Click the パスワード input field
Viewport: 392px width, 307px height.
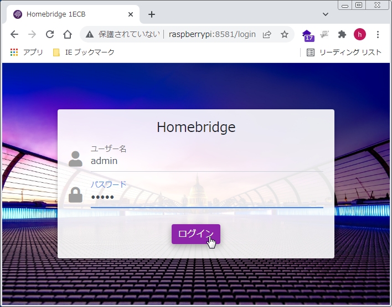pyautogui.click(x=207, y=198)
